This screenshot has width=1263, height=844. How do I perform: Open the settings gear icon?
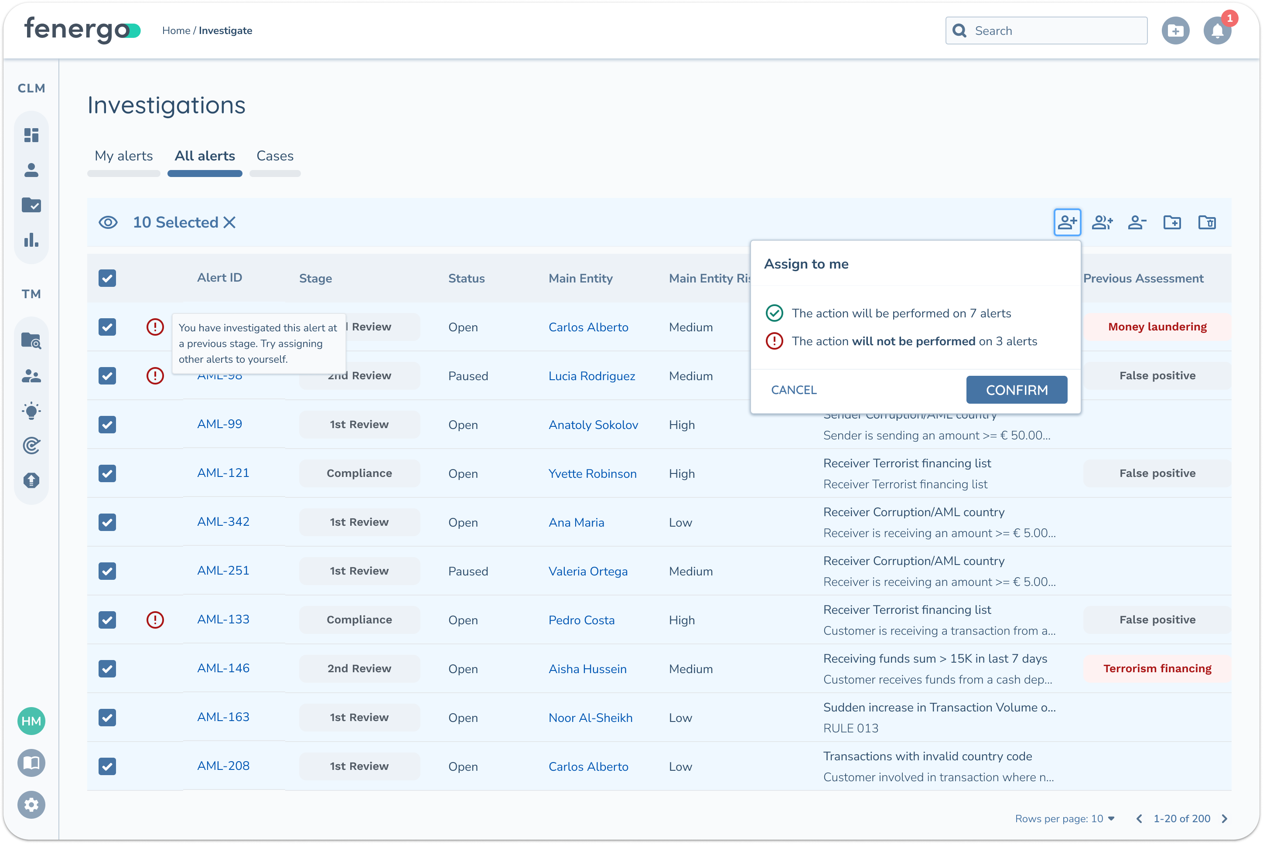point(31,805)
